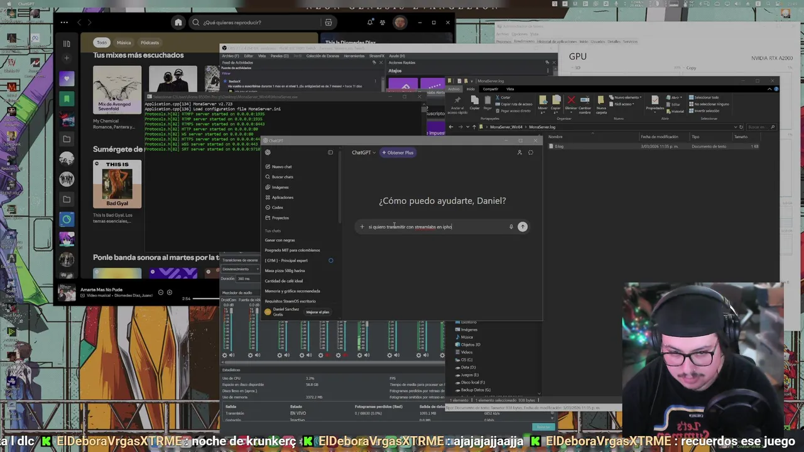Open Compartir tab in Explorer

(x=491, y=89)
